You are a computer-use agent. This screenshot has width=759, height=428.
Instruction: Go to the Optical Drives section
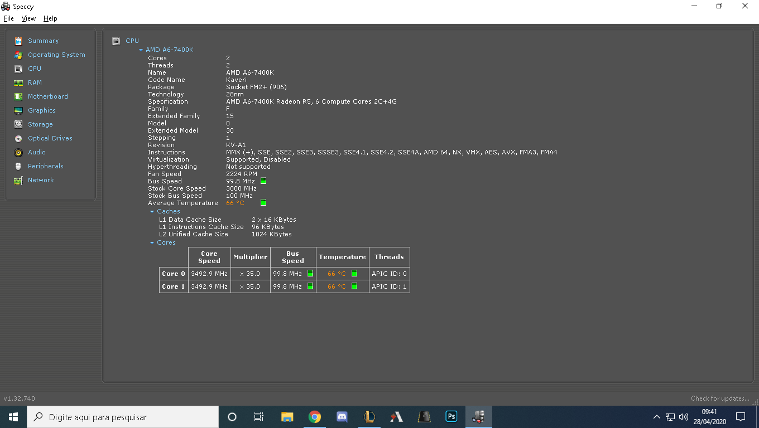click(50, 138)
